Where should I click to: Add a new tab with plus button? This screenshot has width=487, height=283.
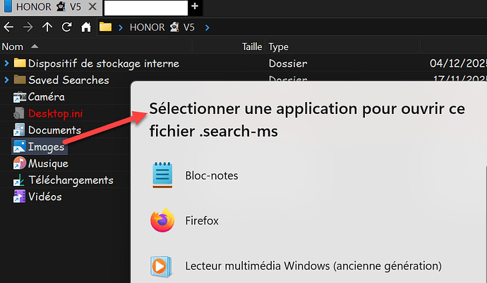coord(196,8)
